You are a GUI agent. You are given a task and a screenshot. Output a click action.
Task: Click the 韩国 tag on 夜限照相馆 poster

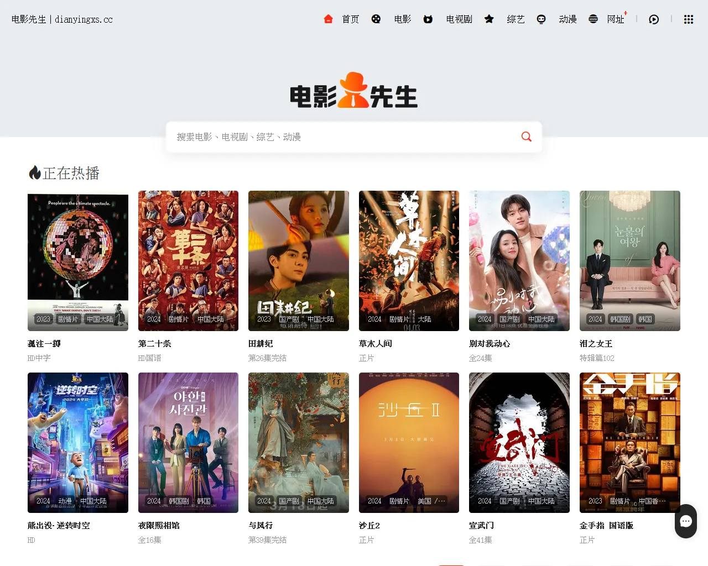pyautogui.click(x=204, y=501)
